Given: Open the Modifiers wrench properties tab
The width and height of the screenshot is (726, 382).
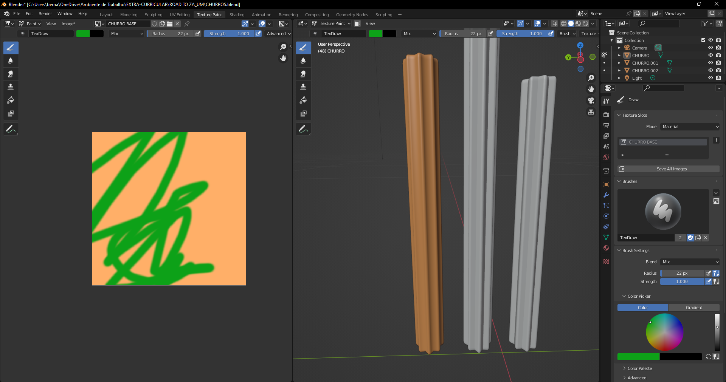Looking at the screenshot, I should click(x=606, y=195).
